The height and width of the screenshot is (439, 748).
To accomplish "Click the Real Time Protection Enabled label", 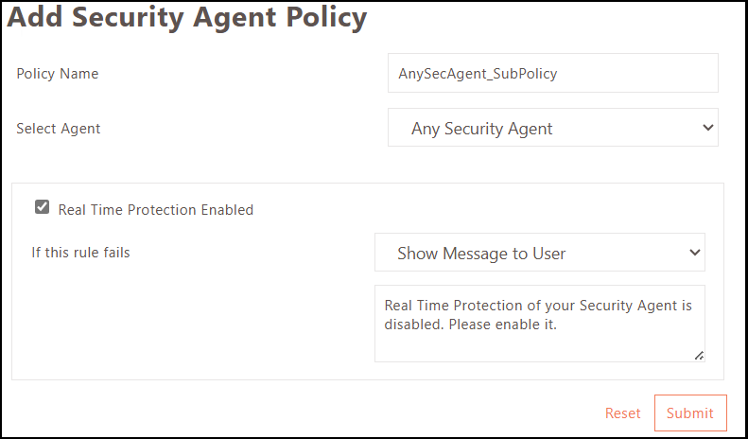I will click(156, 210).
